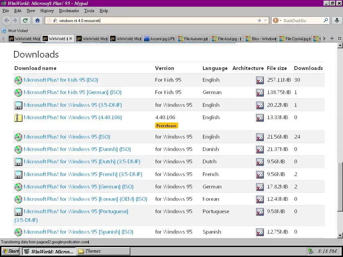343x257 pixels.
Task: Click the zip archive icon for 4.40.106 row
Action: click(x=18, y=118)
